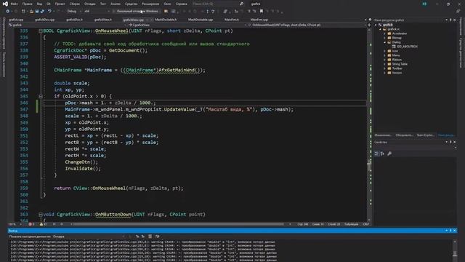
Task: Collapse the OnMouseWheel function at line 335
Action: 41,31
